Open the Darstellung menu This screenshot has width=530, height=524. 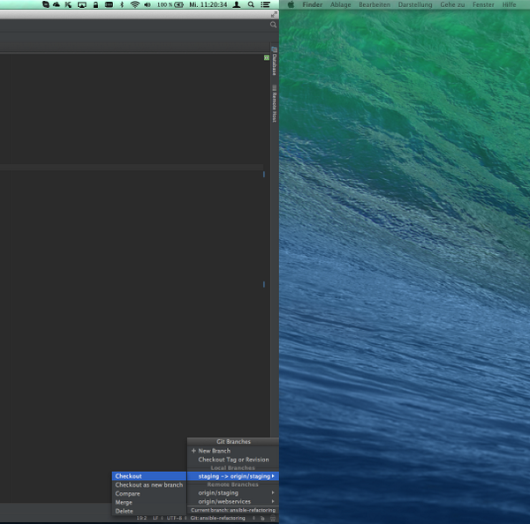pyautogui.click(x=415, y=4)
